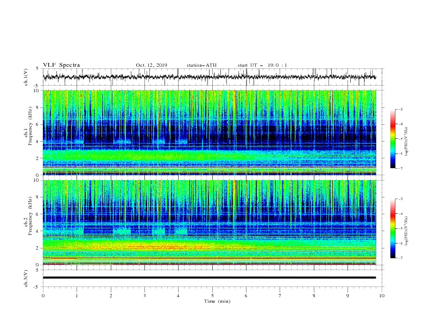
Task: Click the 'start UT = 19:0 :1' label
Action: [262, 65]
